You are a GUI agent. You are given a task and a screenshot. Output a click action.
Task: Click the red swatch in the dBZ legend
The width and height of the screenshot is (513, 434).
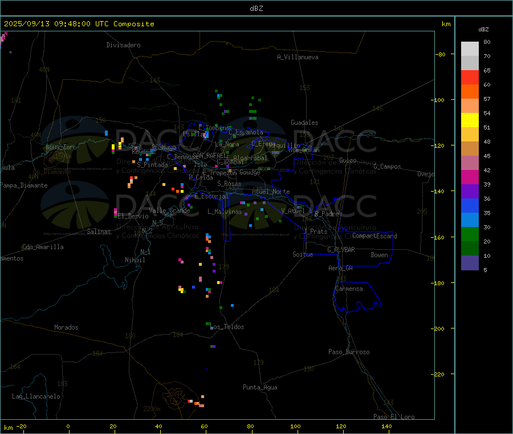[470, 77]
